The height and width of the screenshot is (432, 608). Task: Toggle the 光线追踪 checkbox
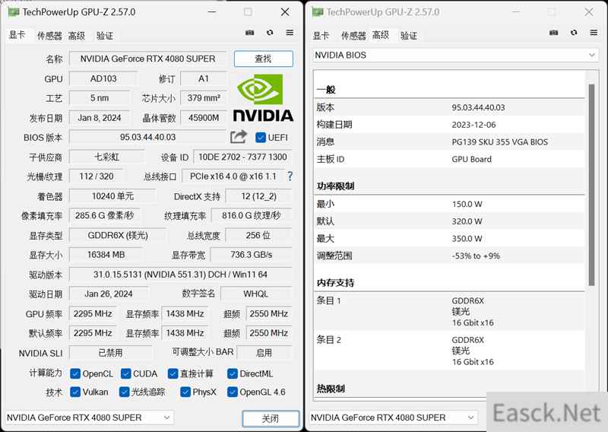pos(124,392)
